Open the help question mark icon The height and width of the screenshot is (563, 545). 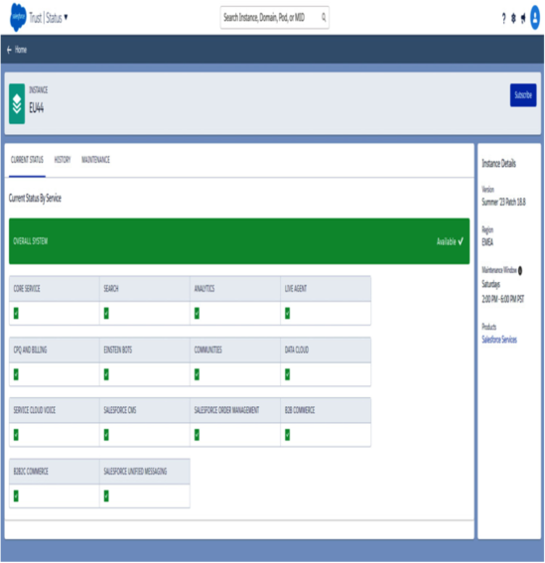pyautogui.click(x=503, y=18)
